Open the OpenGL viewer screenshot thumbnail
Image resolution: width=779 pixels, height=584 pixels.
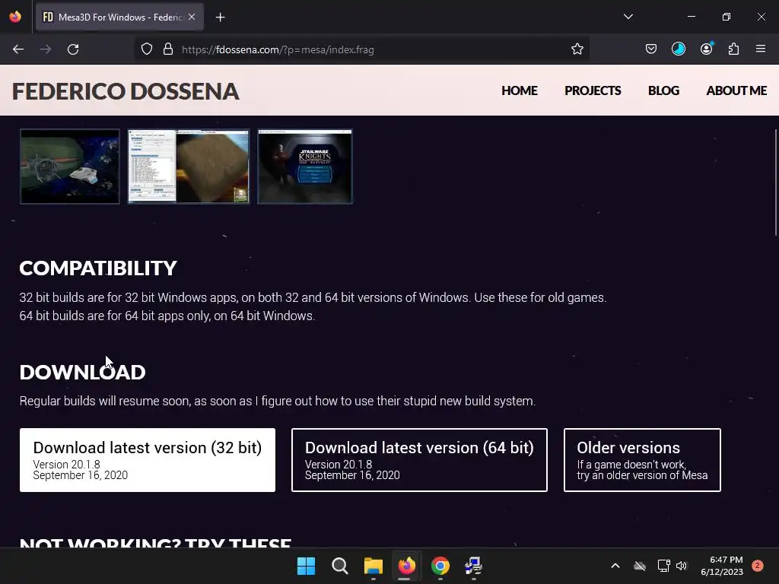point(189,167)
